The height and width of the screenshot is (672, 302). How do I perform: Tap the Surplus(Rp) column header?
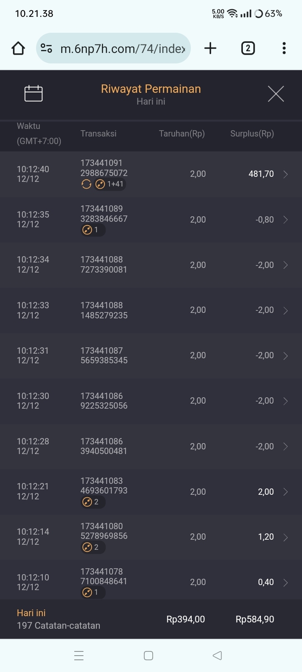coord(252,134)
